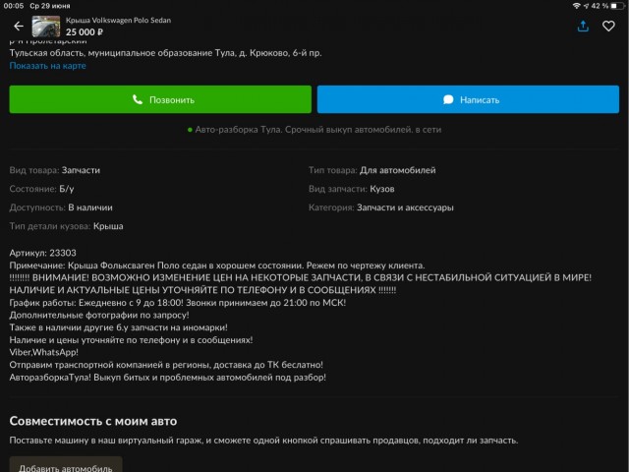629x472 pixels.
Task: Tap 'Вид запчасти: Кузов' field
Action: [352, 189]
